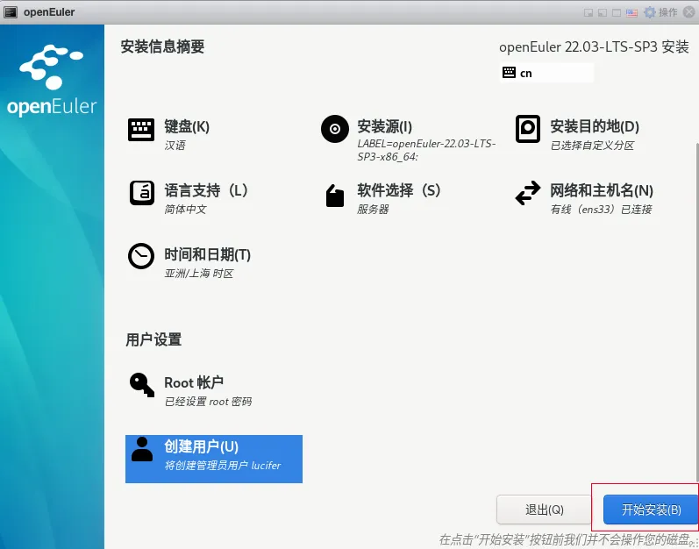Click the cn keyboard layout indicator

547,73
